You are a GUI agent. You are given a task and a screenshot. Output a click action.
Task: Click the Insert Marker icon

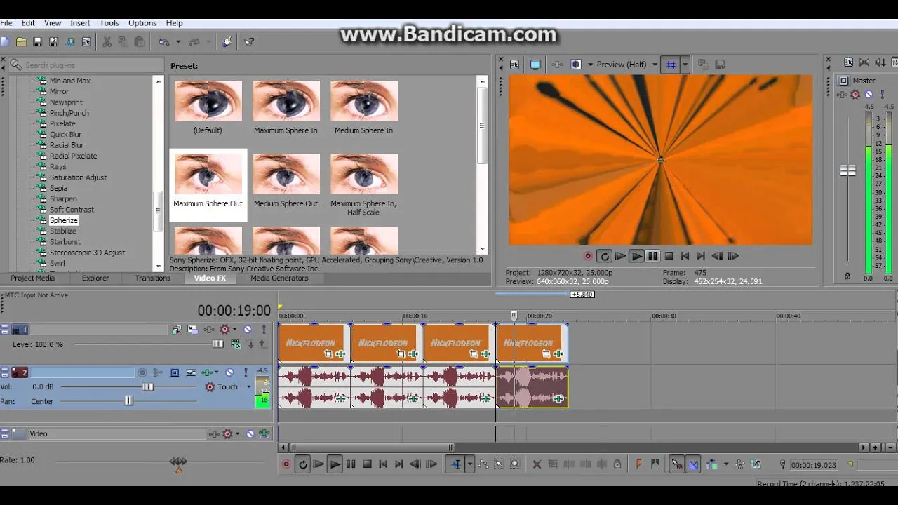coord(638,464)
